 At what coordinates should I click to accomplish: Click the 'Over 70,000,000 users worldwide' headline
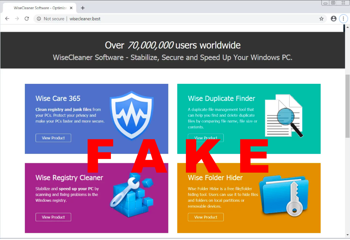(173, 46)
